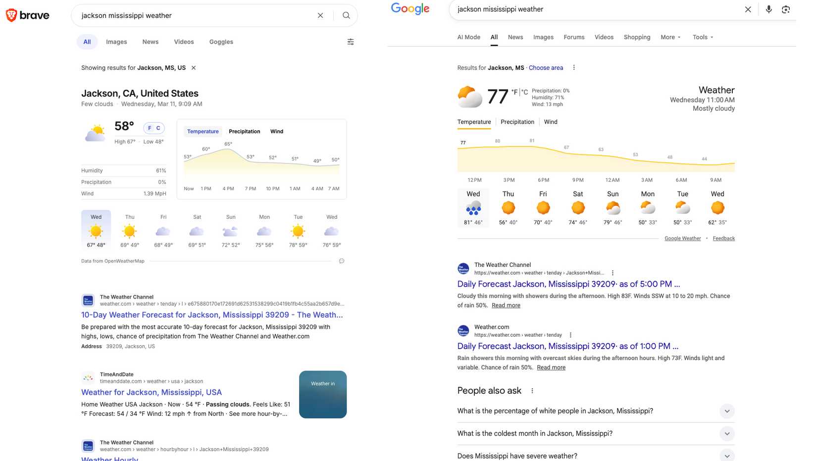
Task: Click the Precipitation chart tab in Google weather
Action: point(517,122)
